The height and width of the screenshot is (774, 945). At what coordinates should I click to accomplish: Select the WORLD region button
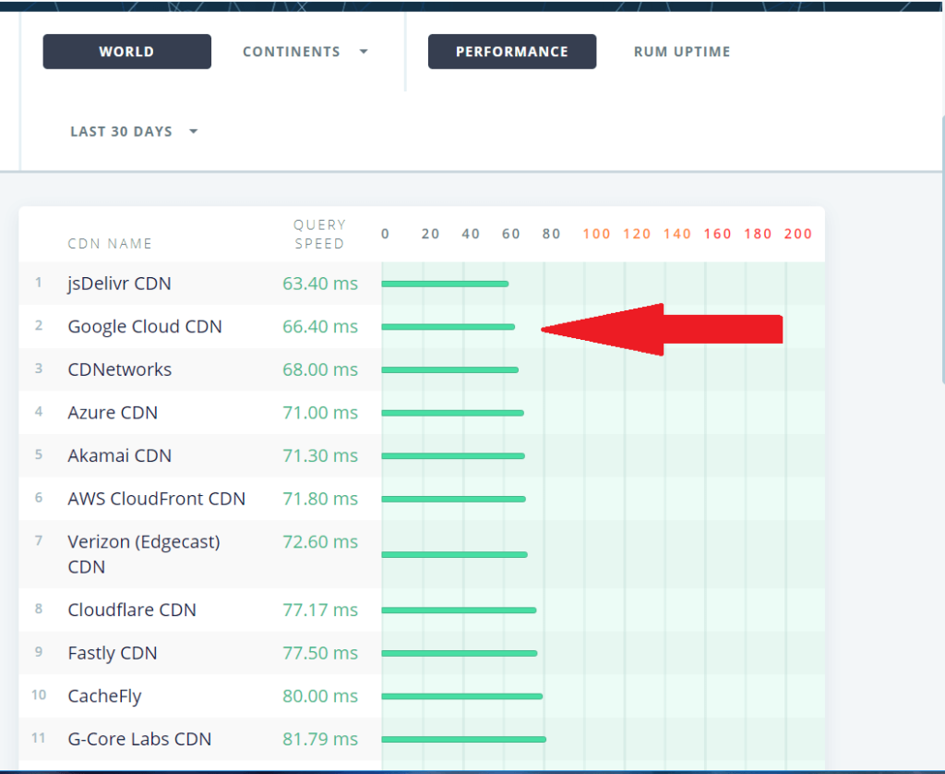coord(126,52)
